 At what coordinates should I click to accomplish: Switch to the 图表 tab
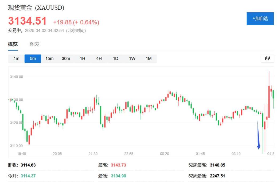pos(35,44)
